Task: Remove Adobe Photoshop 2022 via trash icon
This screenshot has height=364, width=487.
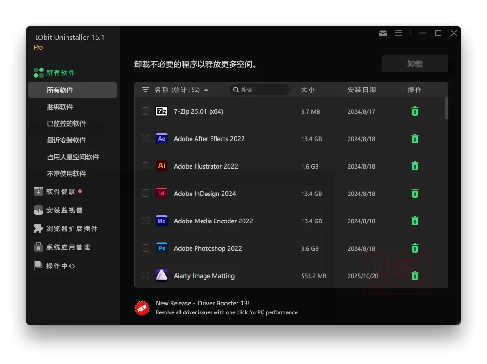Action: pos(415,248)
